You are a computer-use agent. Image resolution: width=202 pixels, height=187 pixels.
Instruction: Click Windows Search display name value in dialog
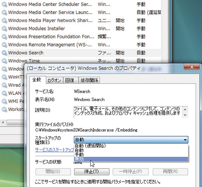89,99
